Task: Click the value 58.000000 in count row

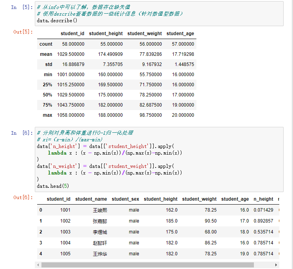Action: pos(73,44)
